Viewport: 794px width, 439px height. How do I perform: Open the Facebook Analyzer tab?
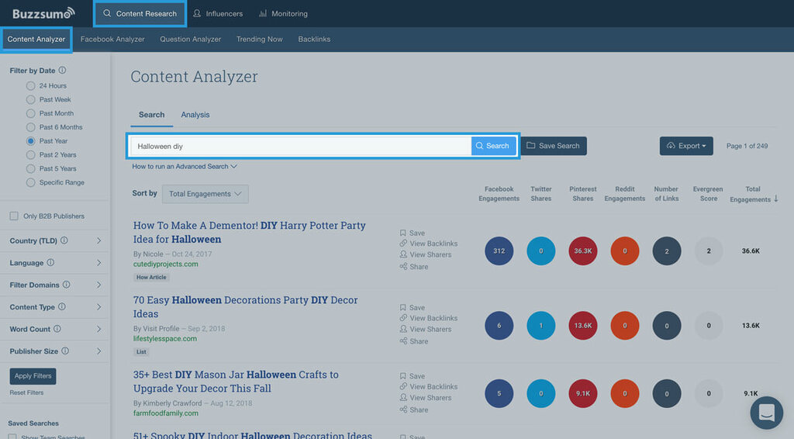112,40
